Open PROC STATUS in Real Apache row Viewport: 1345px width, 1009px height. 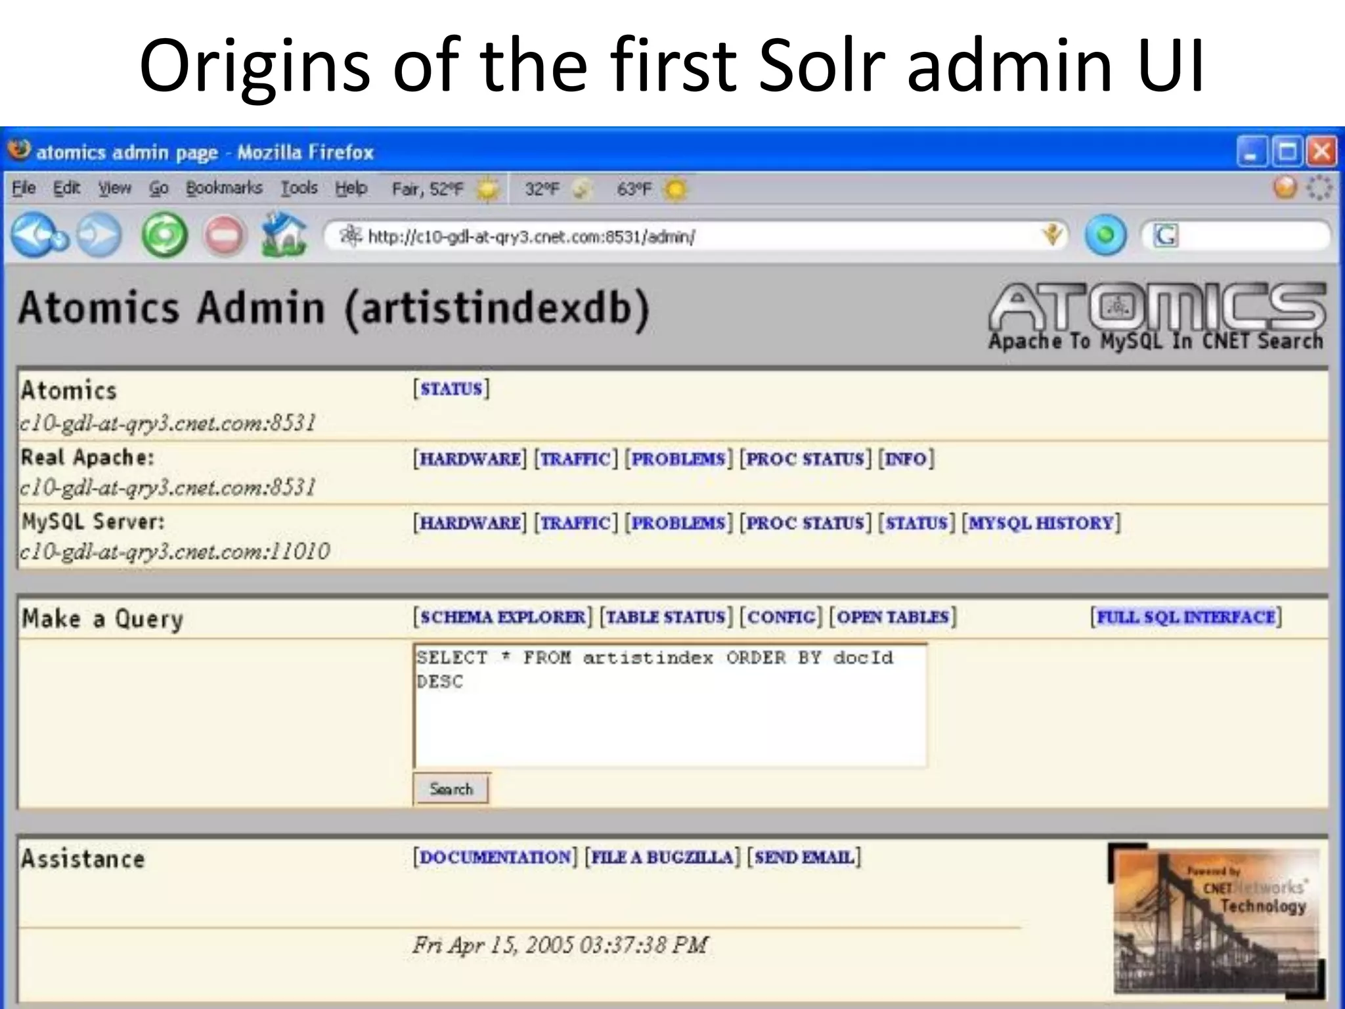tap(805, 459)
